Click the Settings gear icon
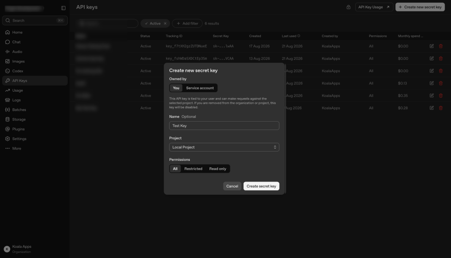 [x=7, y=139]
